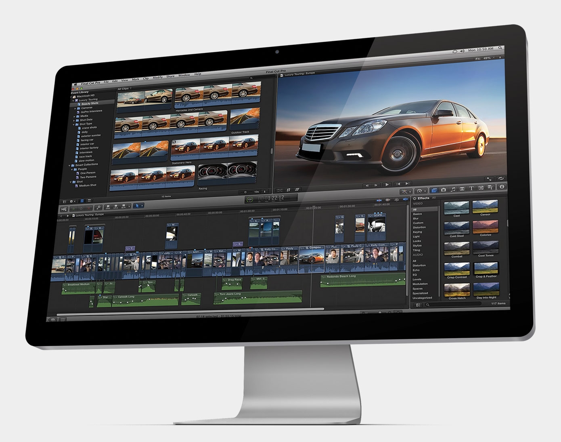The height and width of the screenshot is (442, 561).
Task: Select Stylize in Effects category list
Action: pos(417,246)
